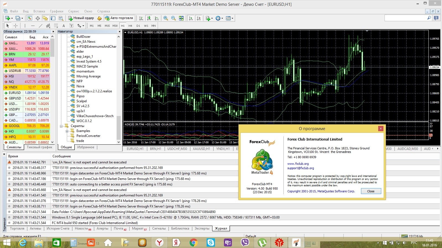Open chart menu triangle beside EURUSD,H1 title
442x248 pixels.
click(x=125, y=33)
